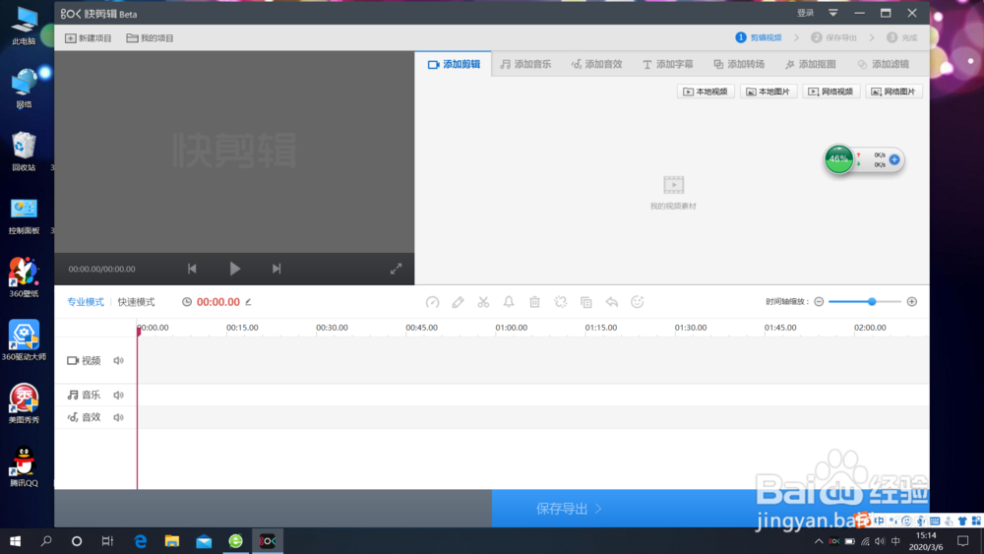Open 腾讯QQ desktop shortcut
This screenshot has height=554, width=984.
pos(24,466)
